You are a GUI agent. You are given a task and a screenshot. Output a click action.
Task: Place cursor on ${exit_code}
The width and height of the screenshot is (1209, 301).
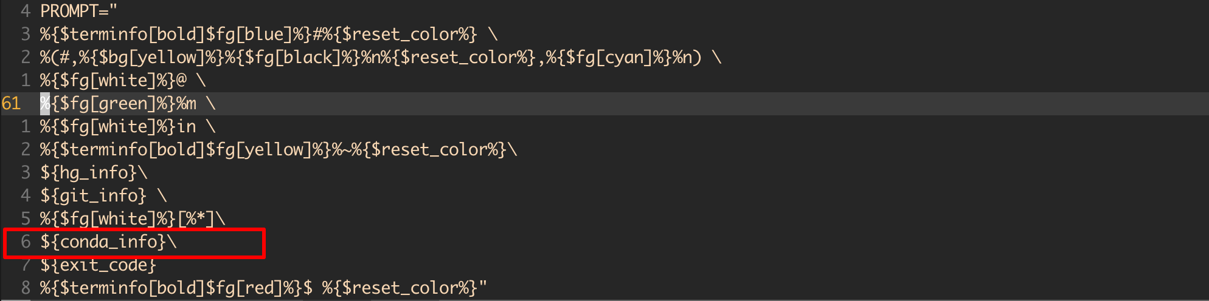point(99,265)
